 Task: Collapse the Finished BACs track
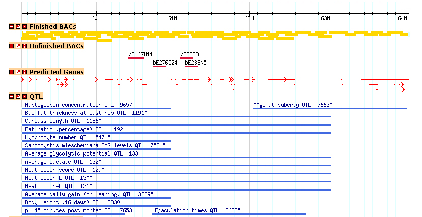click(12, 26)
